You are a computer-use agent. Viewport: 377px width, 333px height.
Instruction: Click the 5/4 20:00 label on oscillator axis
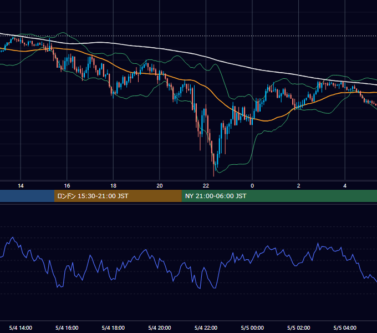click(160, 327)
